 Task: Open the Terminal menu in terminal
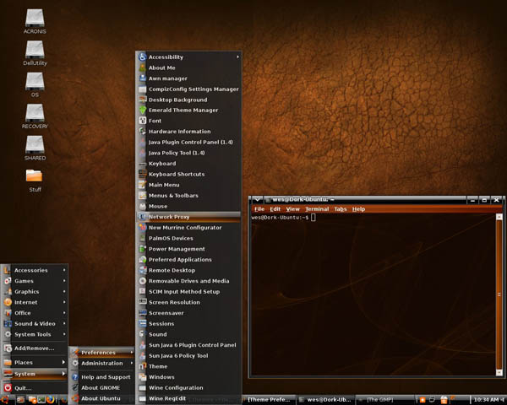coord(317,209)
